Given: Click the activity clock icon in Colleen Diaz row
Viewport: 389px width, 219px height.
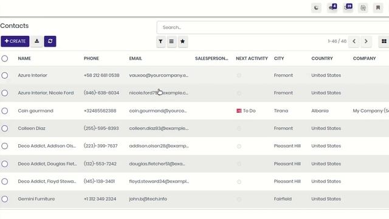Looking at the screenshot, I should (239, 128).
